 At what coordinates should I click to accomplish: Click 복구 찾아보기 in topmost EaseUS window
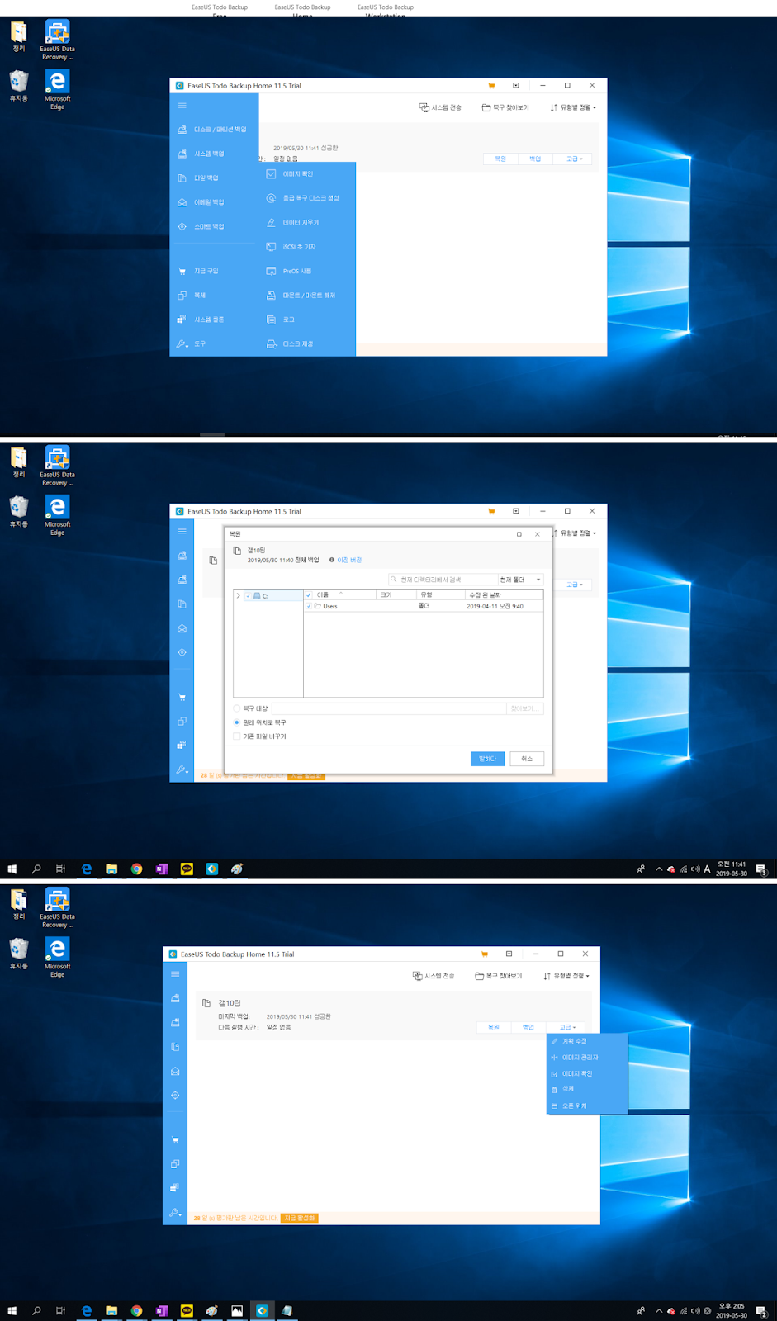point(505,107)
